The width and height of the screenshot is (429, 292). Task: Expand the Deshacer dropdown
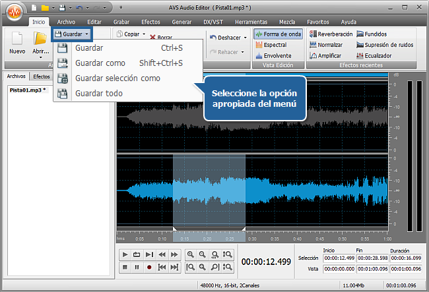click(x=245, y=38)
